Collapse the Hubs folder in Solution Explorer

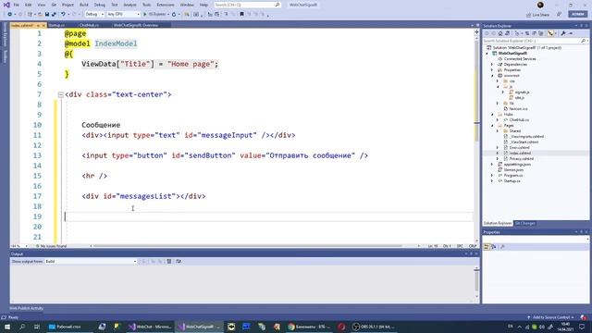[492, 115]
